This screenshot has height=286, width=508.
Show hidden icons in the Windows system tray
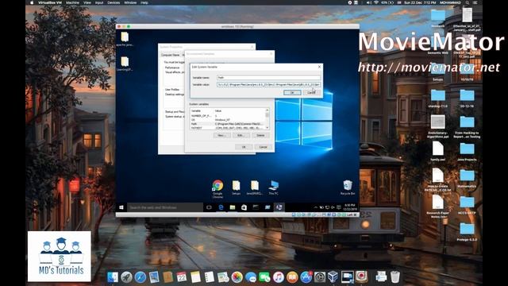pos(316,207)
